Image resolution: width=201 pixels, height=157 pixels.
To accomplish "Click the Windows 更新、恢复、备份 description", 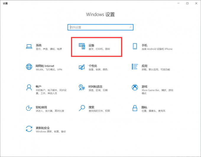I will [x=51, y=132].
